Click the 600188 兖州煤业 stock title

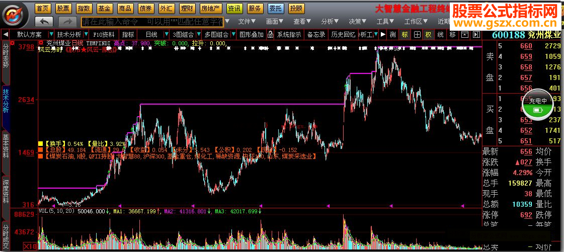[526, 35]
